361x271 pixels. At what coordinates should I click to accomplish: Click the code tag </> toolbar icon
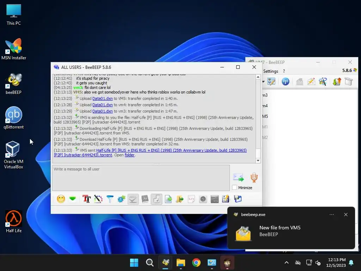click(x=191, y=199)
